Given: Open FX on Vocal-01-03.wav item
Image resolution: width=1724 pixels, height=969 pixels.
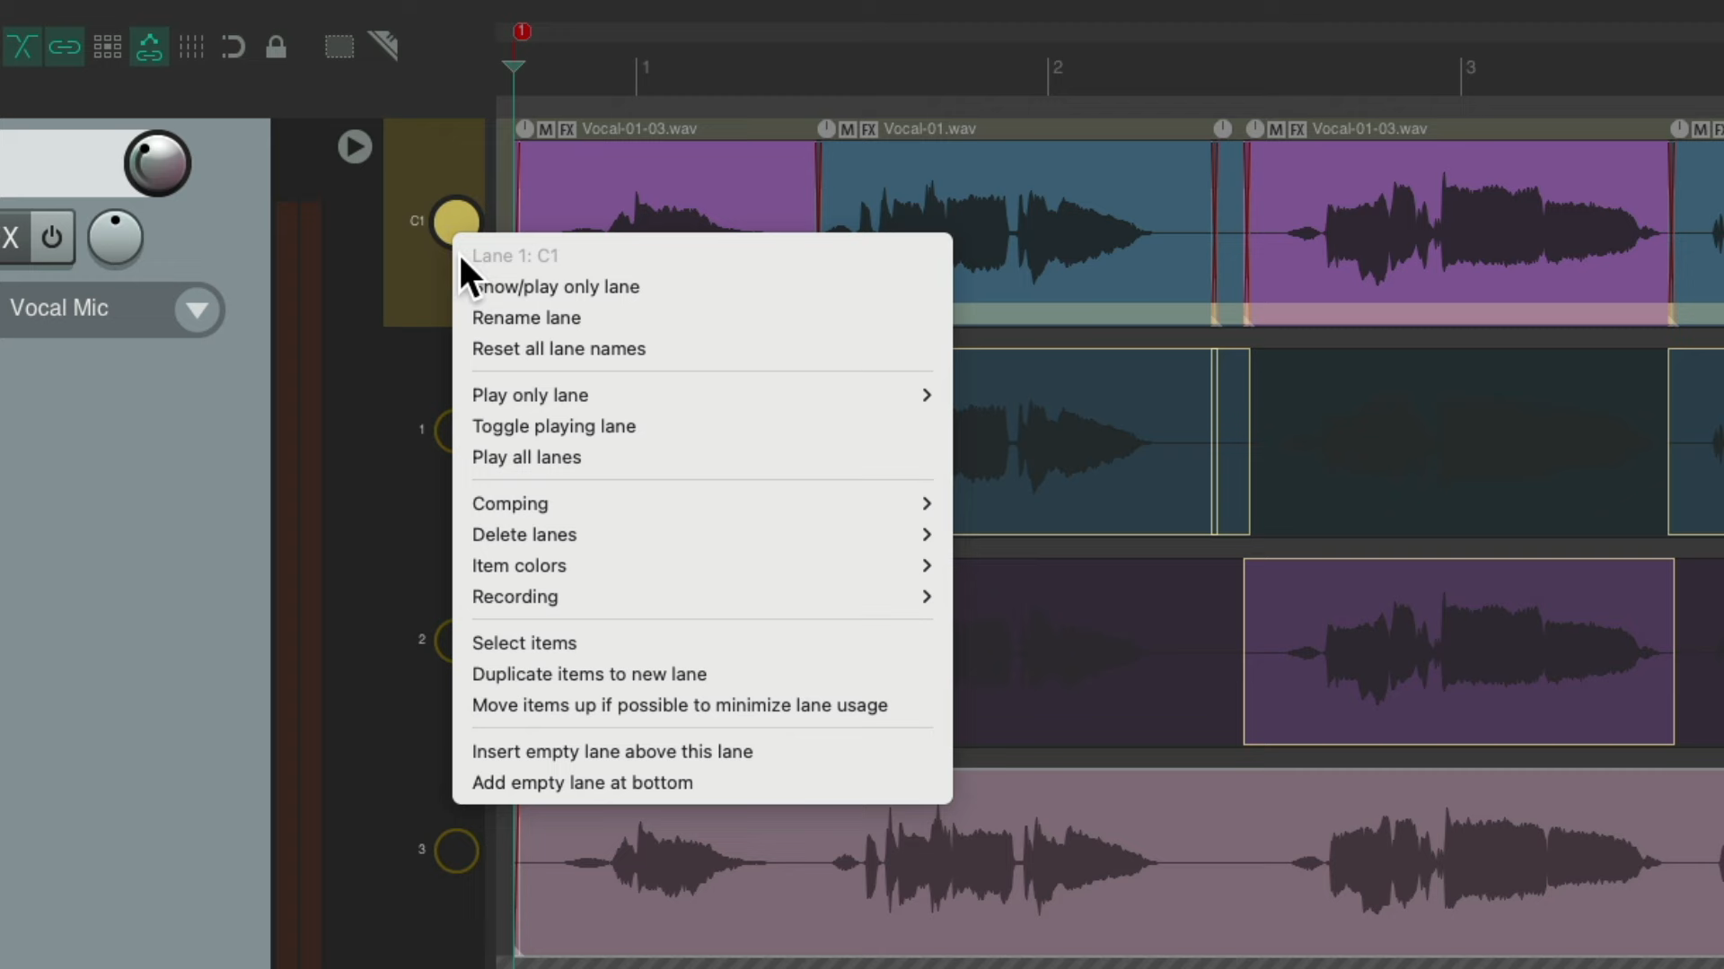Looking at the screenshot, I should pos(566,128).
